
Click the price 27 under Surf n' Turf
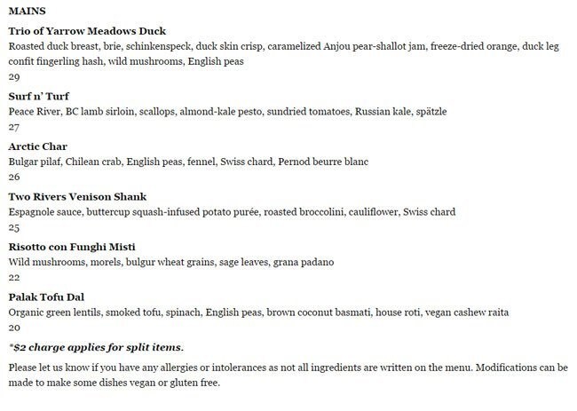13,128
